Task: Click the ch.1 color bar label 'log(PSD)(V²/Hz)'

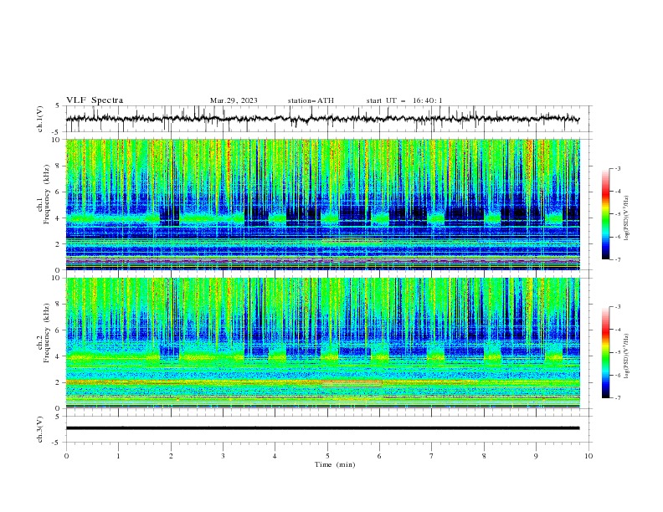Action: [627, 218]
